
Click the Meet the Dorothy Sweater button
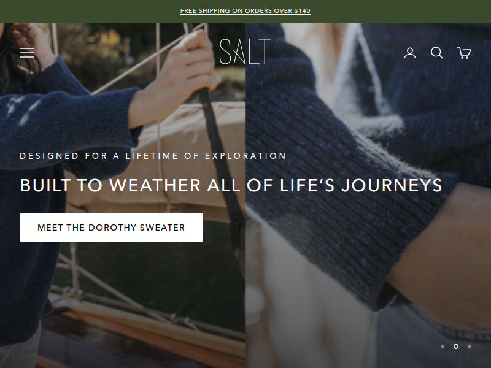point(111,228)
